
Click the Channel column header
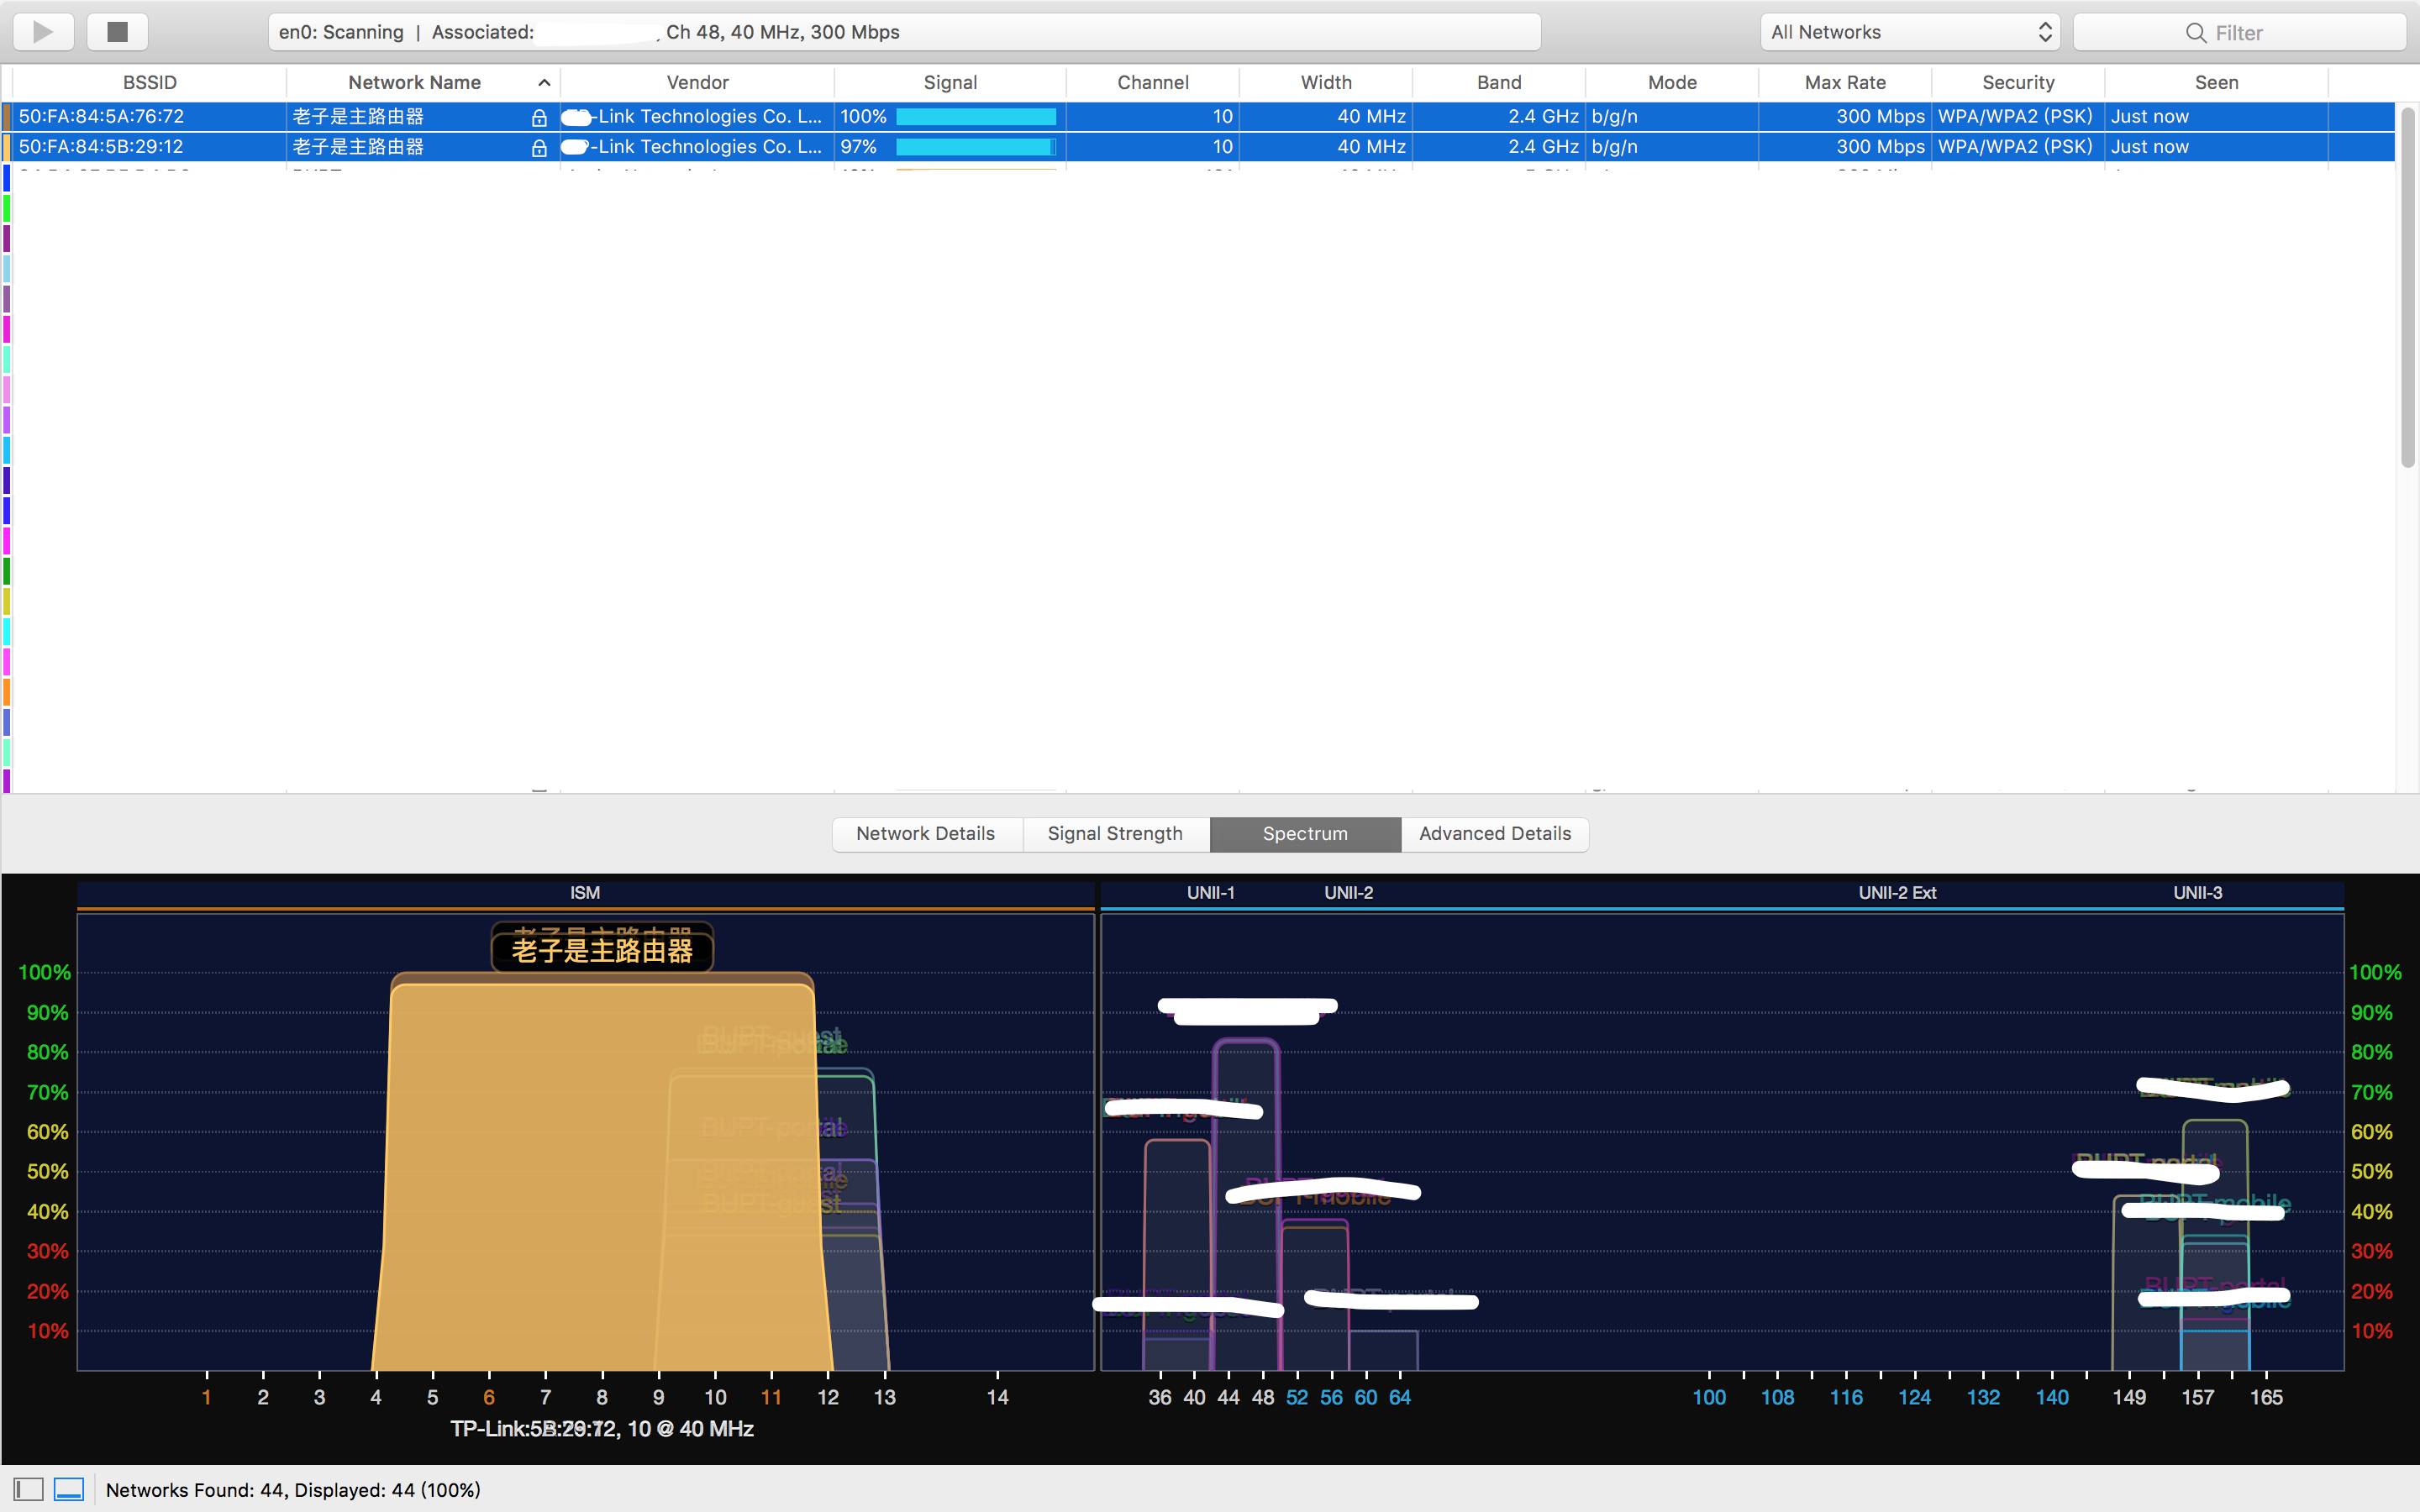1152,83
